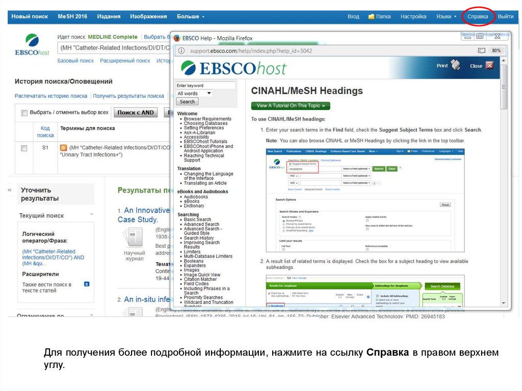Click the EBSCOhost logo at top left
The image size is (522, 391).
click(x=32, y=45)
